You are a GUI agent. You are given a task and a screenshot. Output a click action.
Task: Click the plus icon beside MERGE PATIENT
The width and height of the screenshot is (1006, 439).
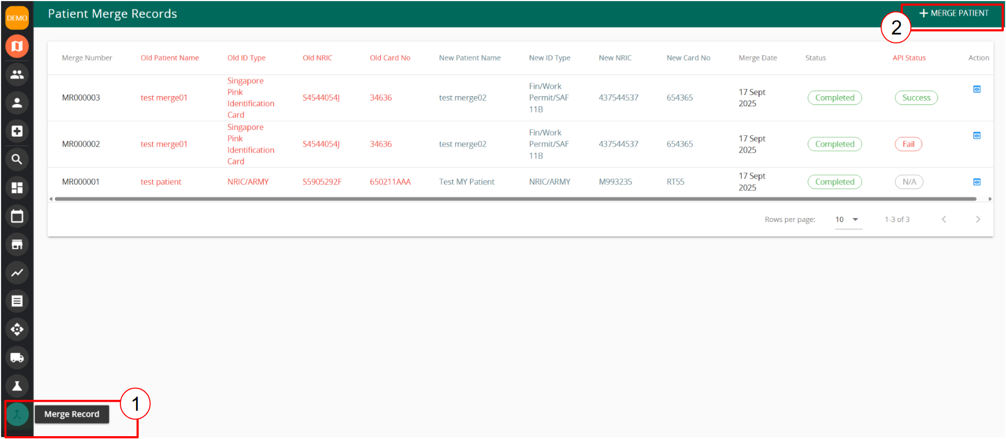click(923, 13)
